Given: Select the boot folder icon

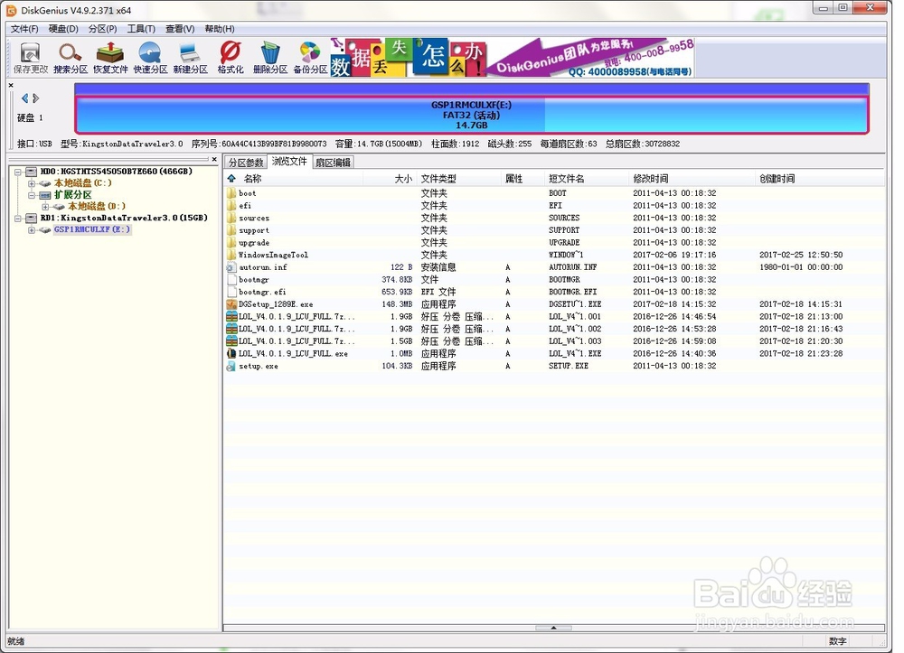Looking at the screenshot, I should click(231, 193).
